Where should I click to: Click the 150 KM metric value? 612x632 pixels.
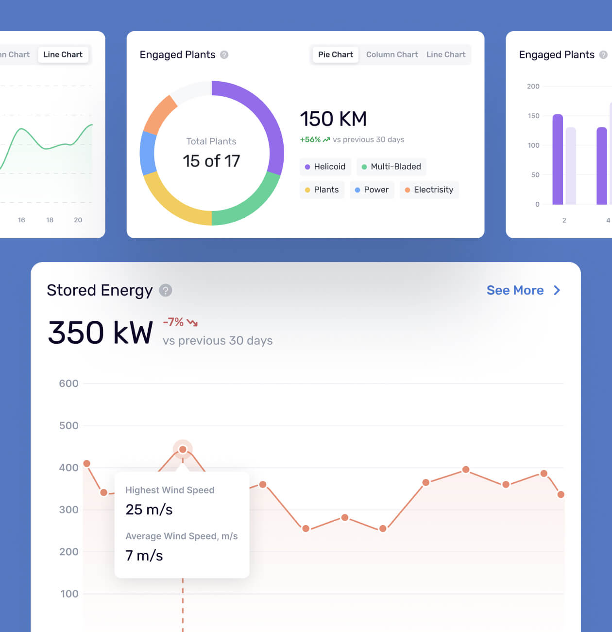(x=333, y=119)
